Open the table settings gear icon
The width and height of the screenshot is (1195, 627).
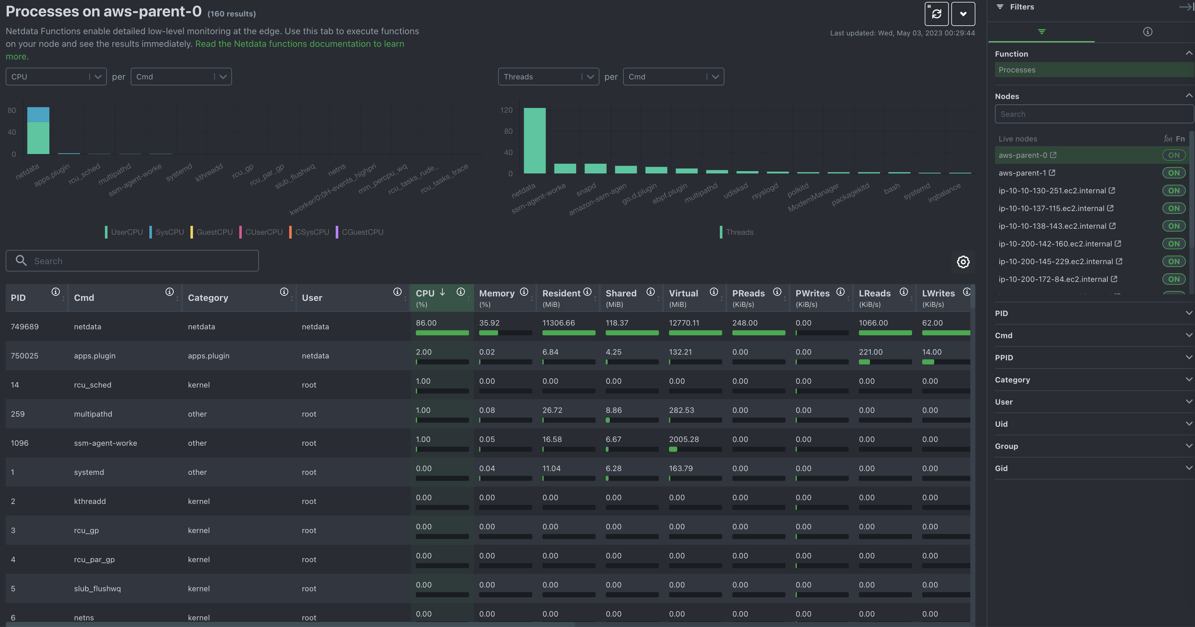(963, 262)
